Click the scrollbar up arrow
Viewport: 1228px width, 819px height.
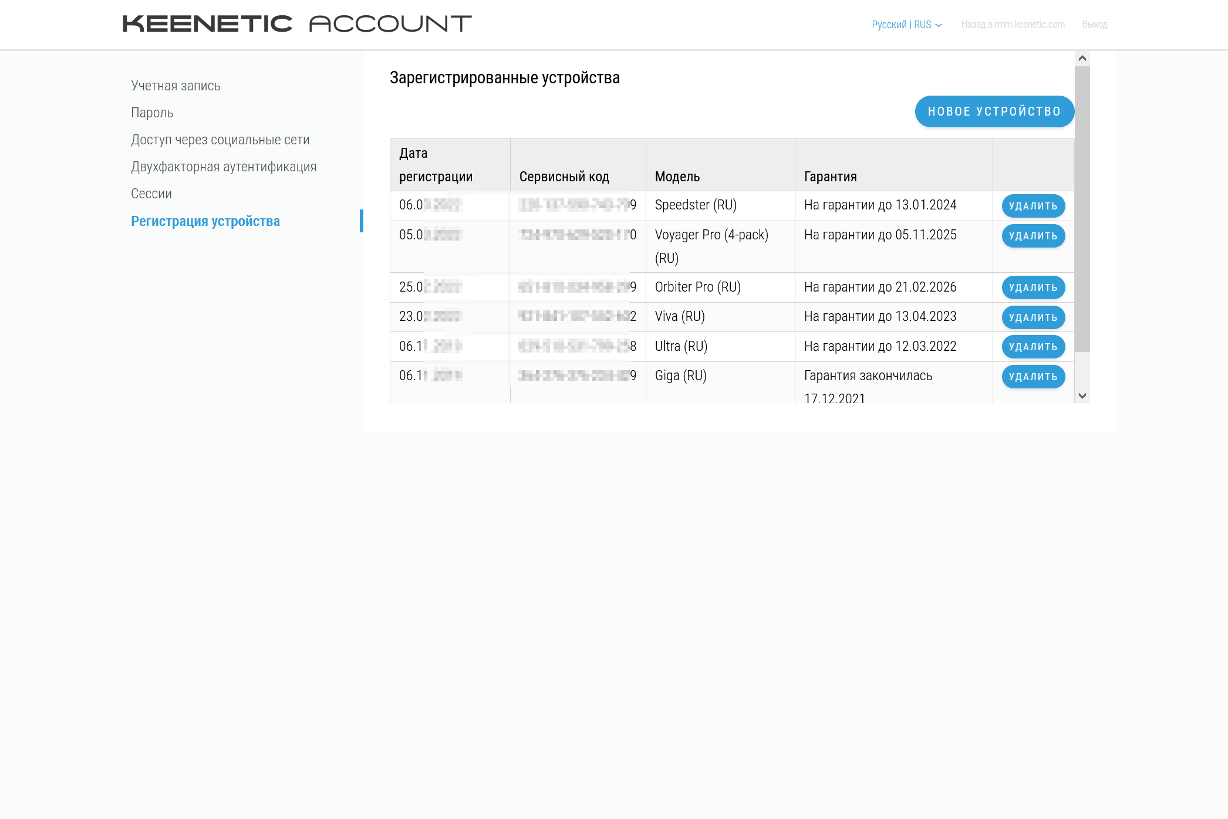(x=1082, y=58)
